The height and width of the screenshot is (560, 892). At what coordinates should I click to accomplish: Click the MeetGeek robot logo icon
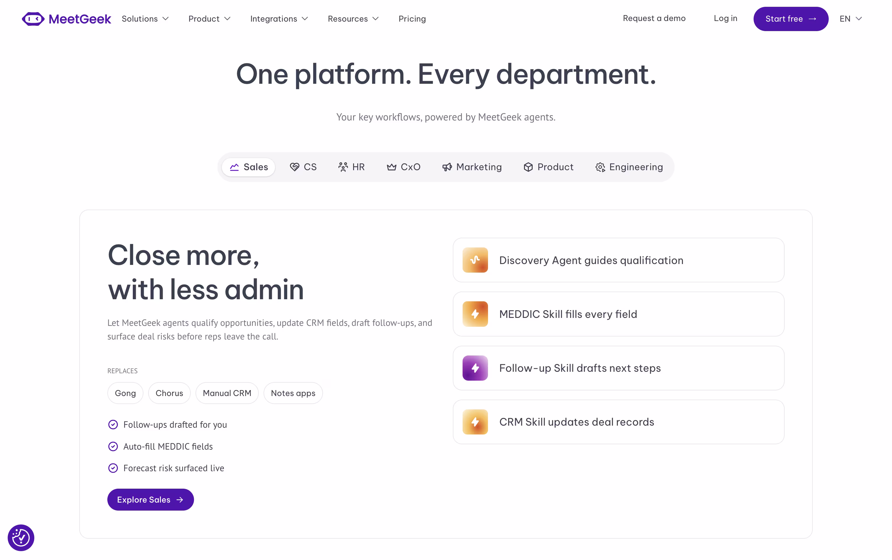coord(33,19)
